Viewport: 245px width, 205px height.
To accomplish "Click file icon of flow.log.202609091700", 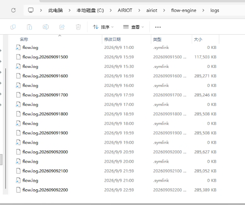I will (18, 95).
